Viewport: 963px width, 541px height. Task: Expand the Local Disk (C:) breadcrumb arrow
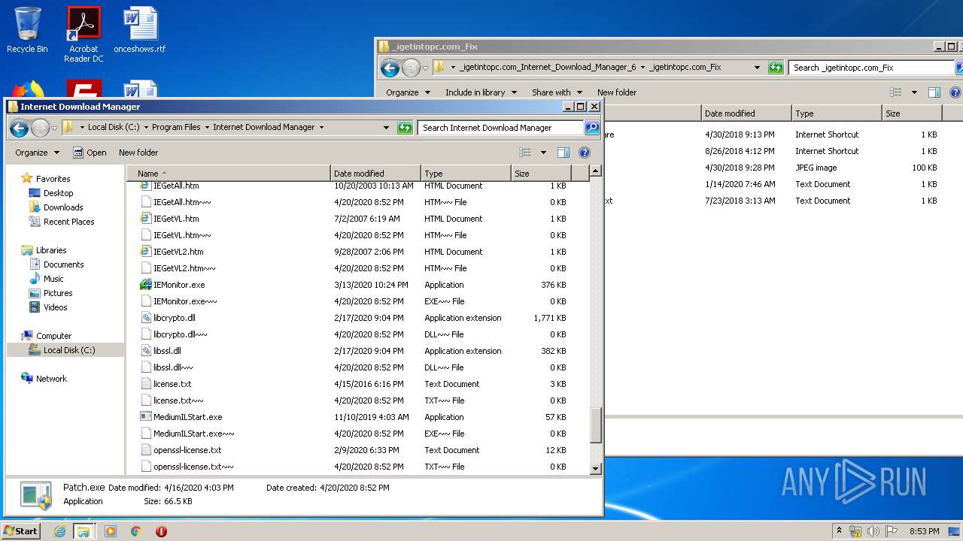146,128
